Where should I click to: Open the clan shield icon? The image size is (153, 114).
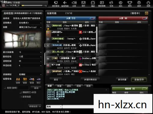click(121, 3)
